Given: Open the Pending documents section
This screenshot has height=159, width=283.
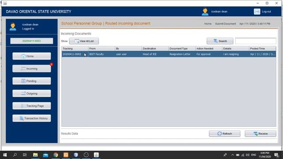Looking at the screenshot, I should (31, 81).
